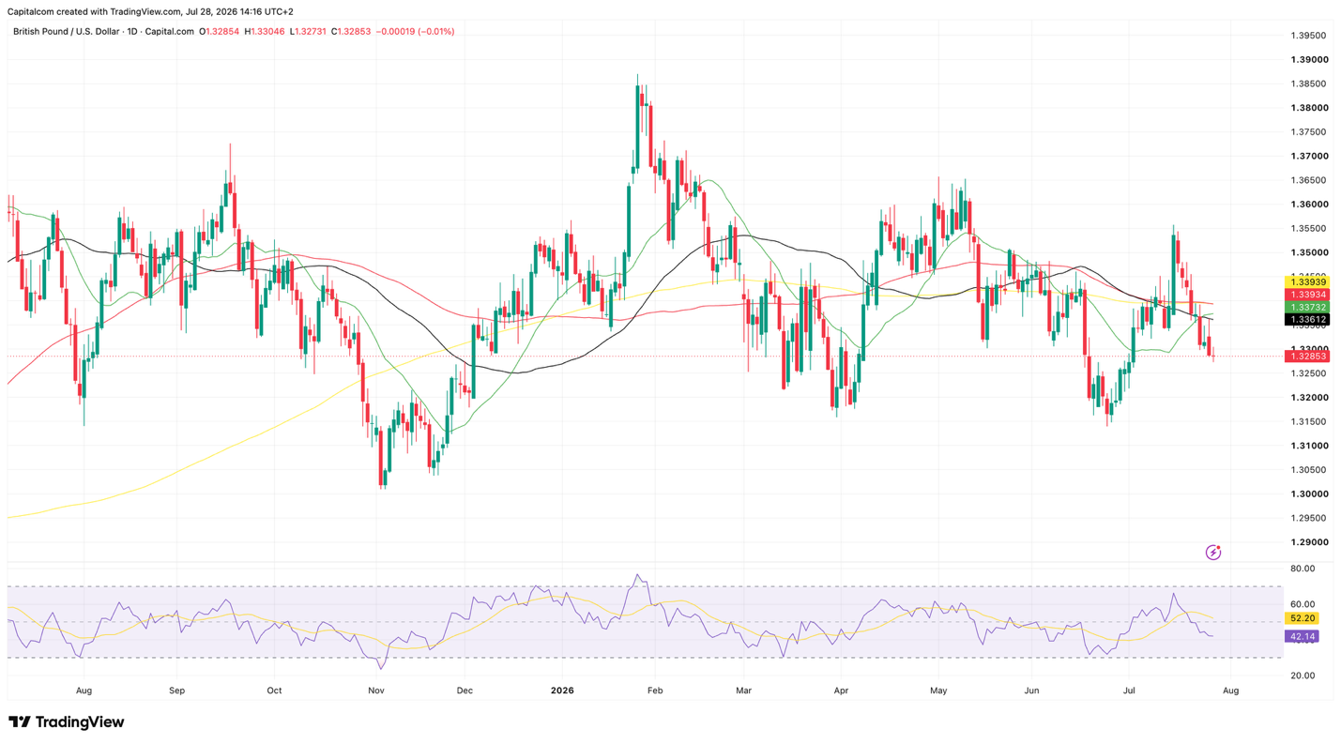Click the 60.00 RSI axis label
The image size is (1341, 744).
[x=1303, y=604]
